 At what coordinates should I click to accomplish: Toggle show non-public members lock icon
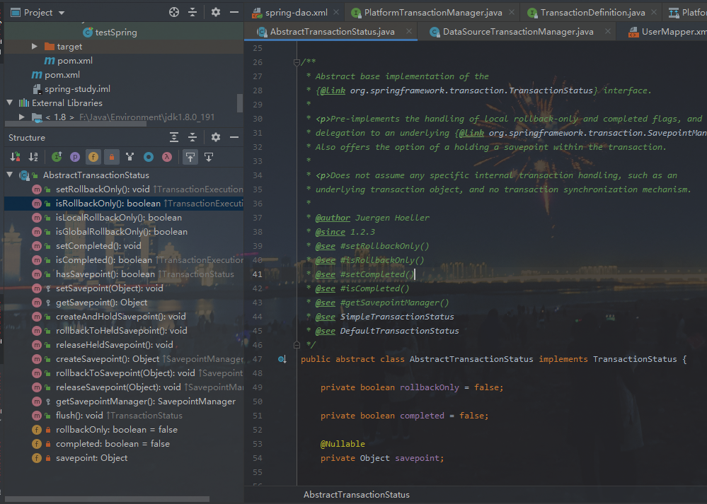[x=111, y=157]
